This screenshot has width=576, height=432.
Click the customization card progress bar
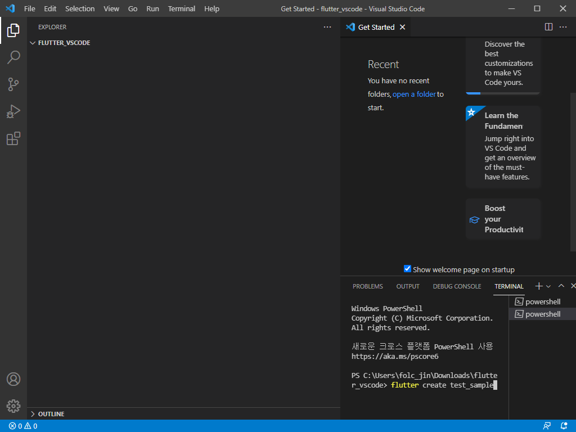(503, 93)
